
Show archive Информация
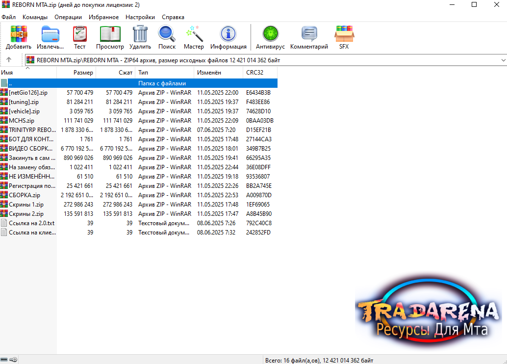(228, 34)
